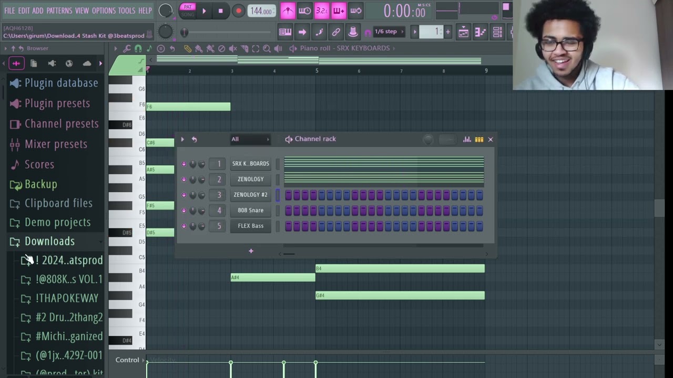Viewport: 673px width, 378px height.
Task: Mute the ZENOLOGY #2 channel
Action: click(x=183, y=195)
